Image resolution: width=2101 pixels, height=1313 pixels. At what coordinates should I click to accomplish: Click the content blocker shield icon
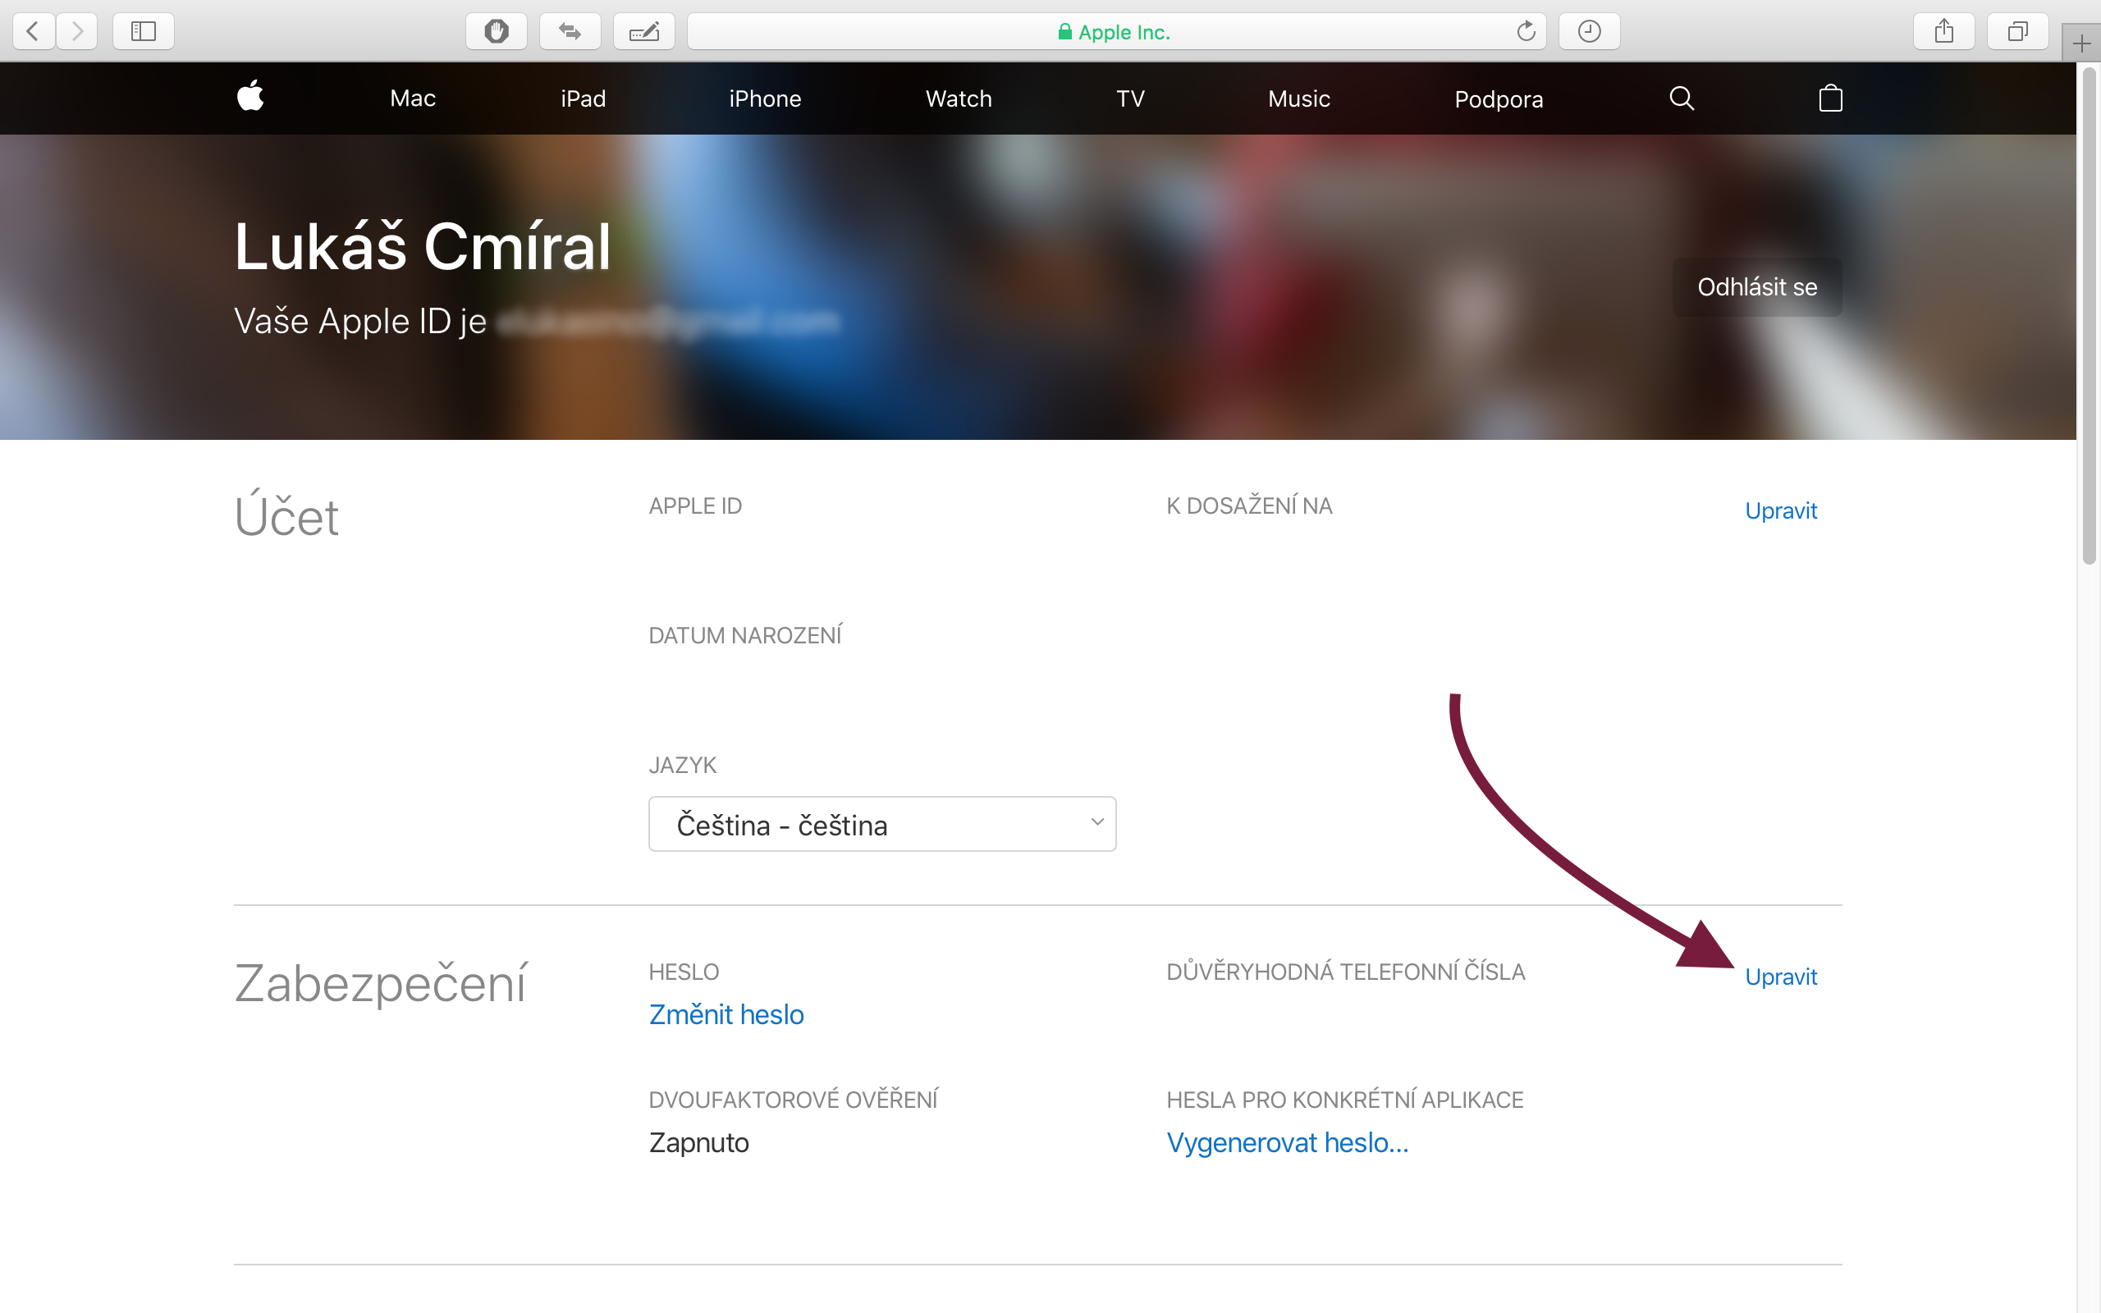(x=496, y=31)
